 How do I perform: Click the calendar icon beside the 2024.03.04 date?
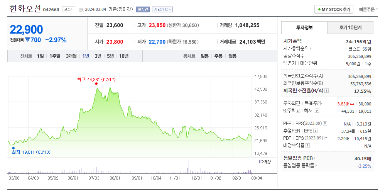(x=81, y=10)
